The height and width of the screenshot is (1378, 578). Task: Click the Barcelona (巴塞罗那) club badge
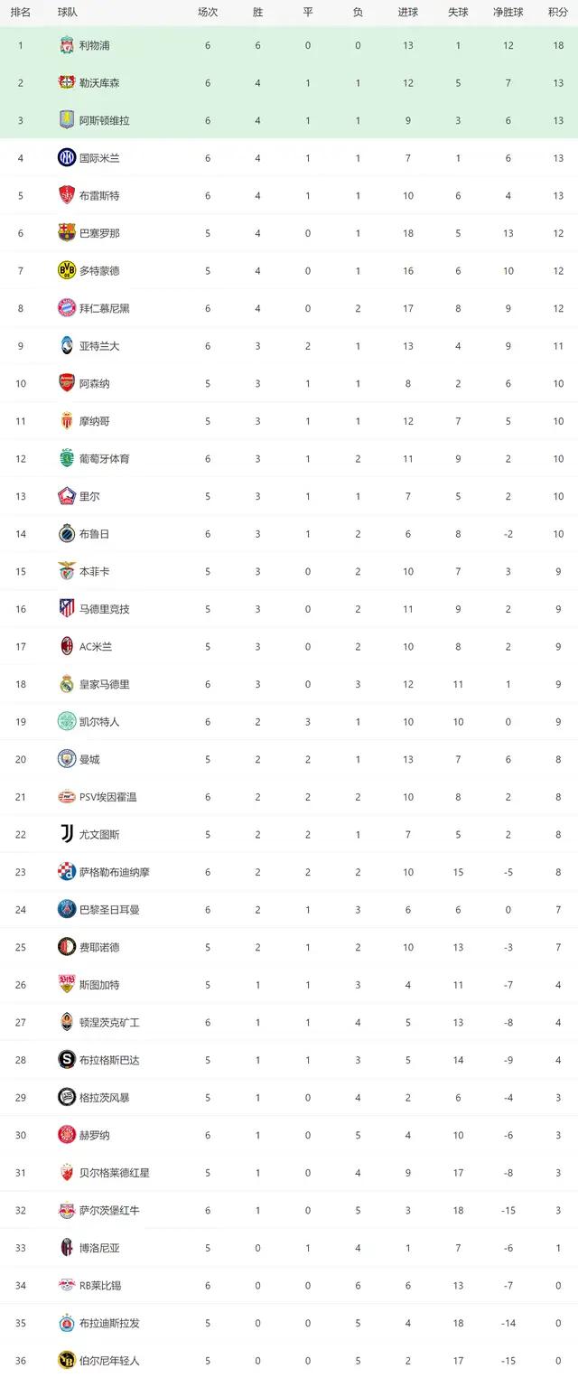66,233
